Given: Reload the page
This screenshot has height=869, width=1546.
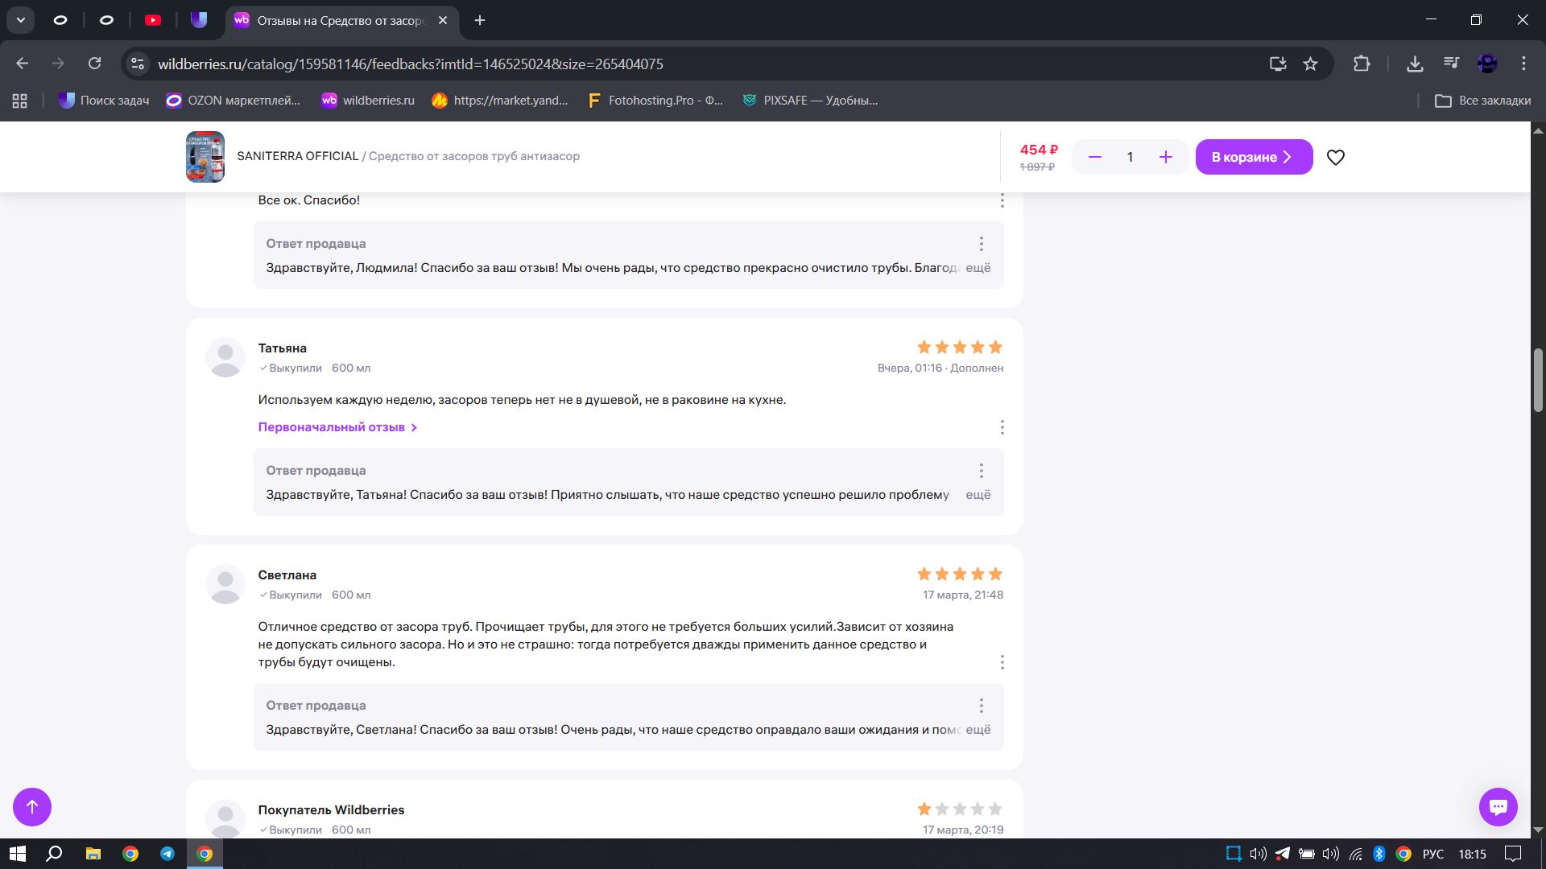Looking at the screenshot, I should 95,64.
